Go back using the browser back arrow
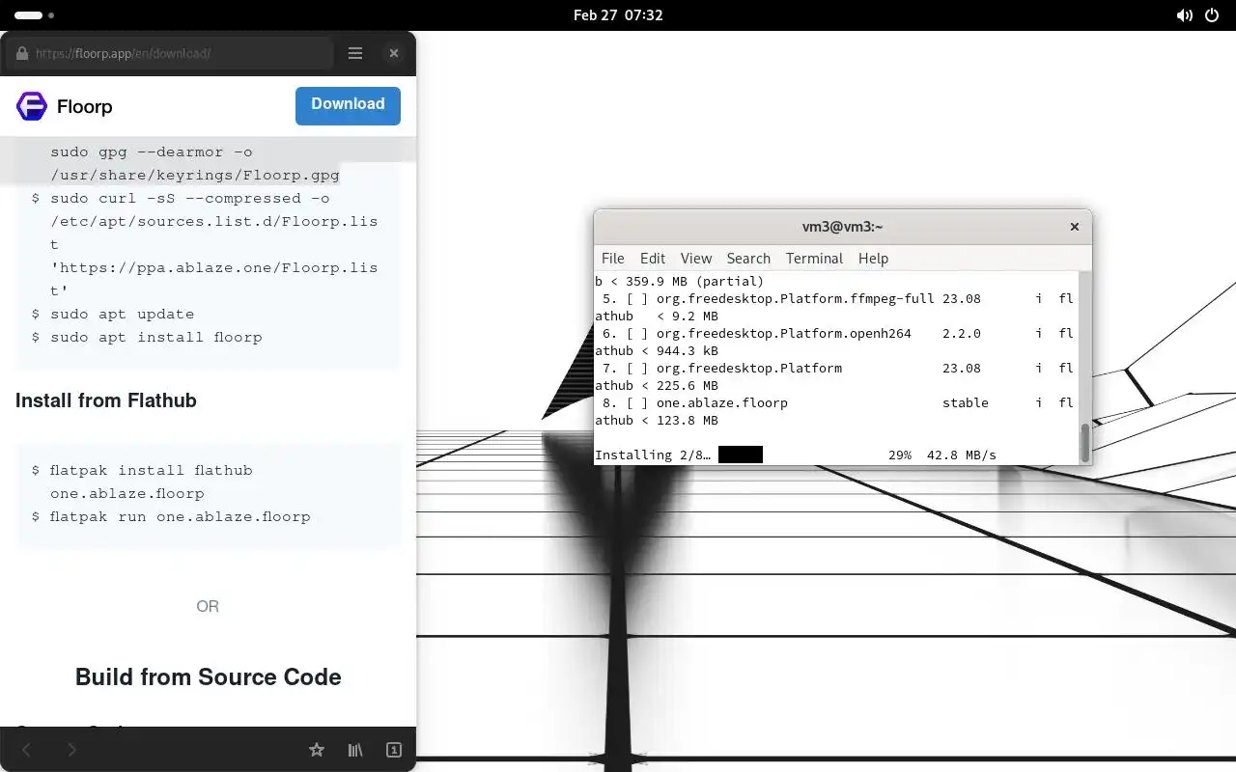The image size is (1236, 772). coord(27,750)
